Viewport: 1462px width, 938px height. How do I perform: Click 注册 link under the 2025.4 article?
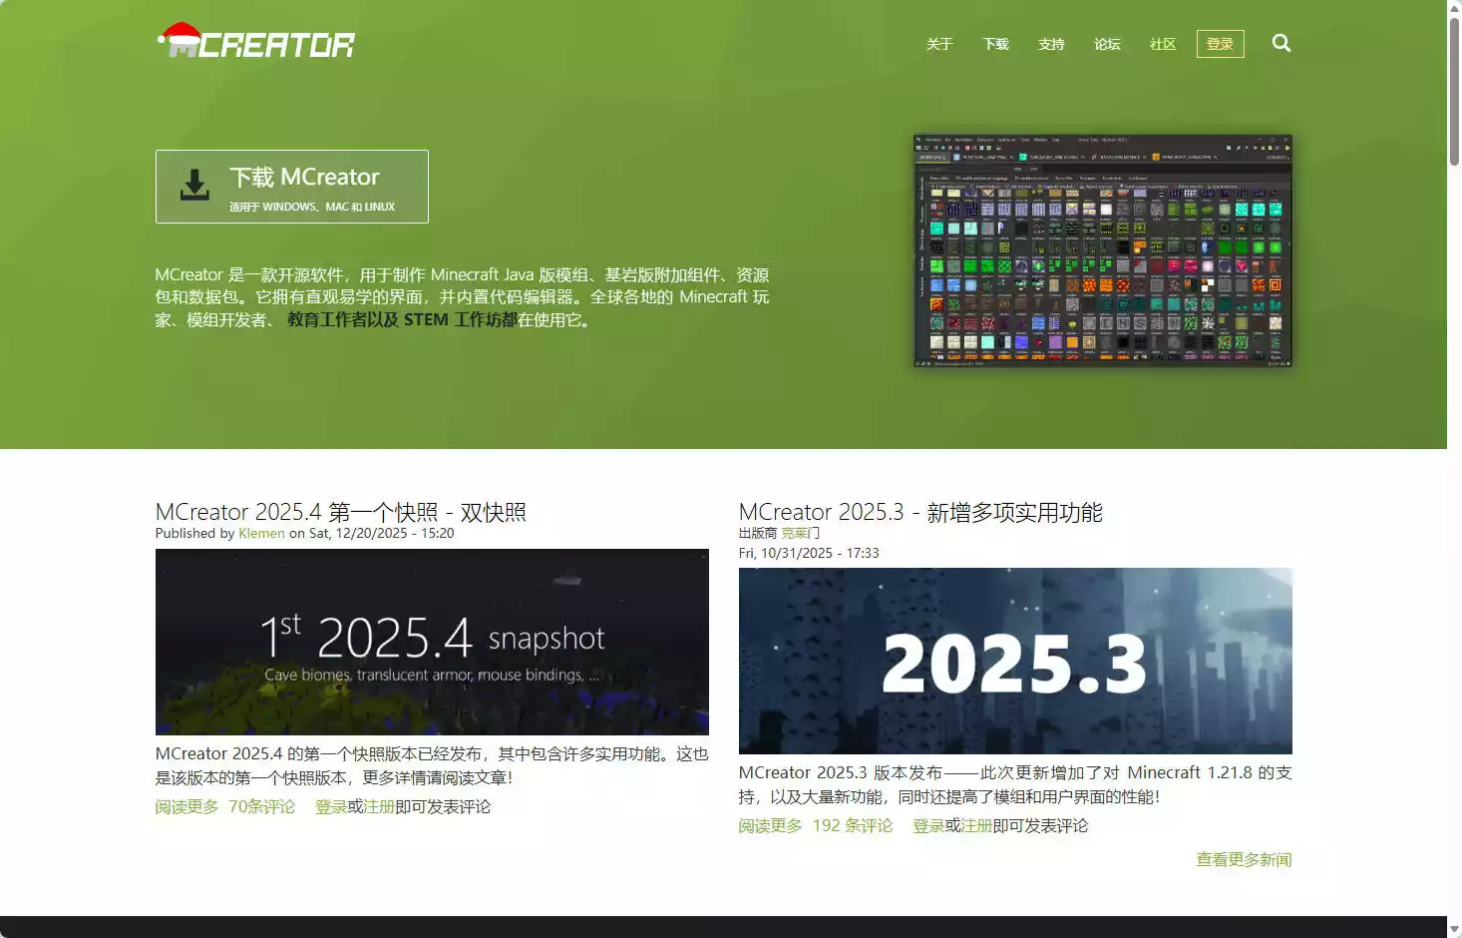click(379, 806)
